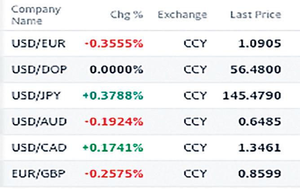Open the USD/JPY currency pair
Image resolution: width=300 pixels, height=189 pixels.
36,96
